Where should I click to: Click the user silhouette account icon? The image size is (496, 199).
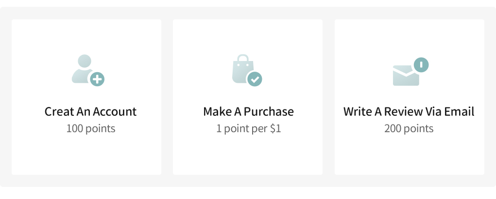tap(83, 69)
